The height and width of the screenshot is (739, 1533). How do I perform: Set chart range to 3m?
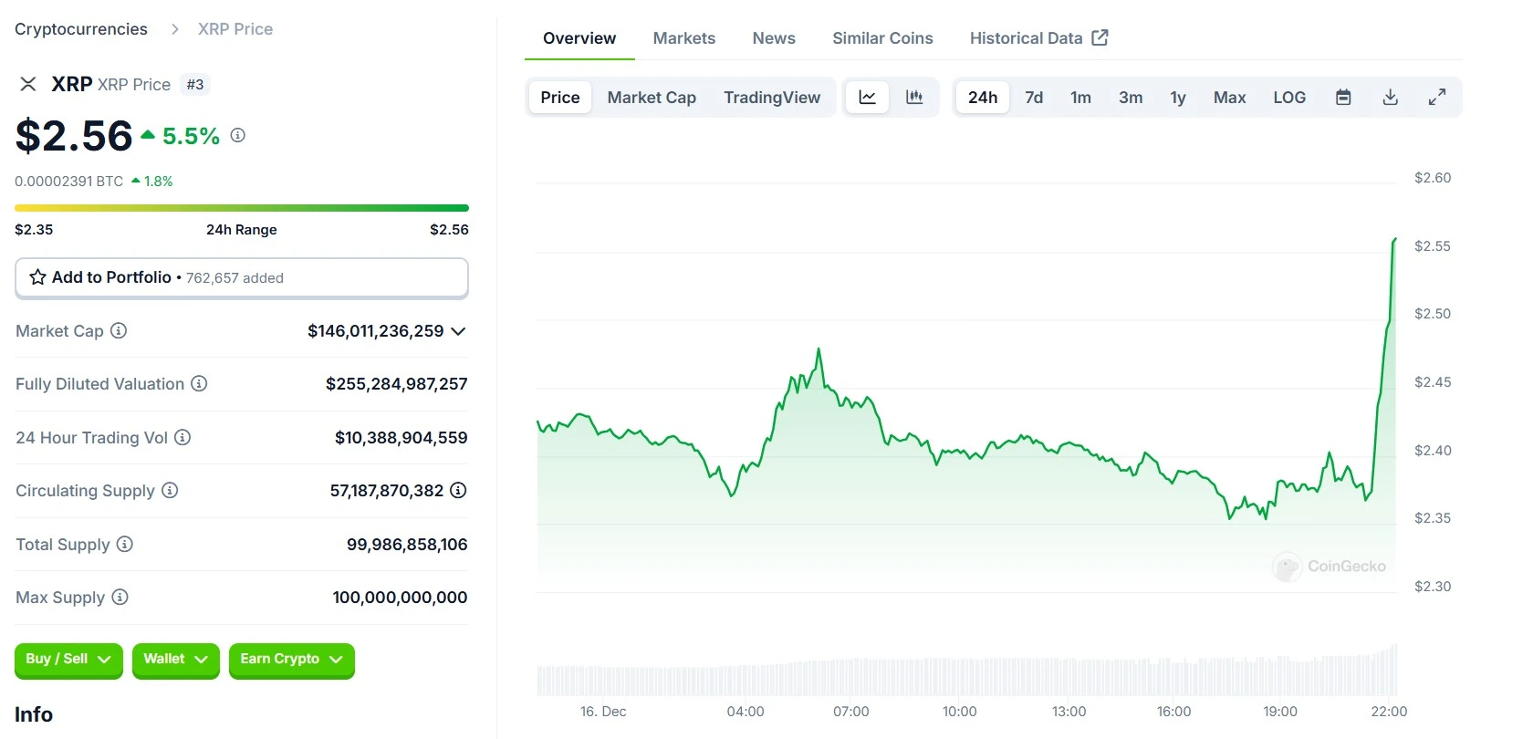click(x=1131, y=97)
